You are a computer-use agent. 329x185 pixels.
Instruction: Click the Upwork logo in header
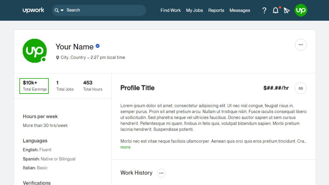click(33, 10)
